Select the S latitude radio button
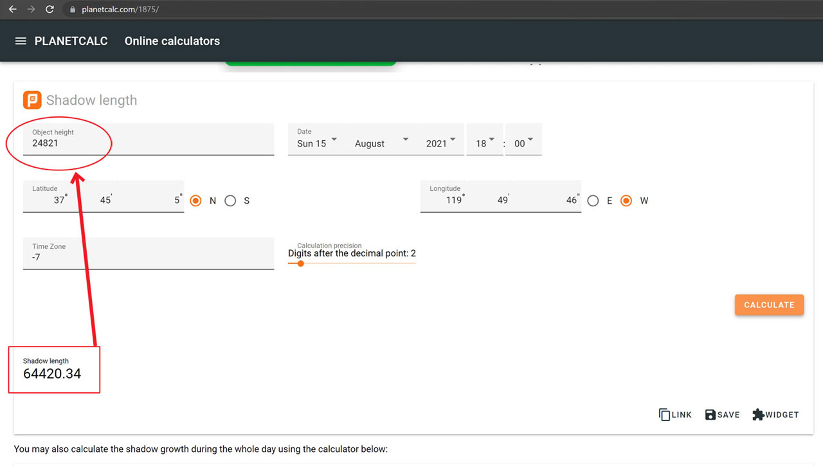The image size is (823, 466). [x=230, y=201]
